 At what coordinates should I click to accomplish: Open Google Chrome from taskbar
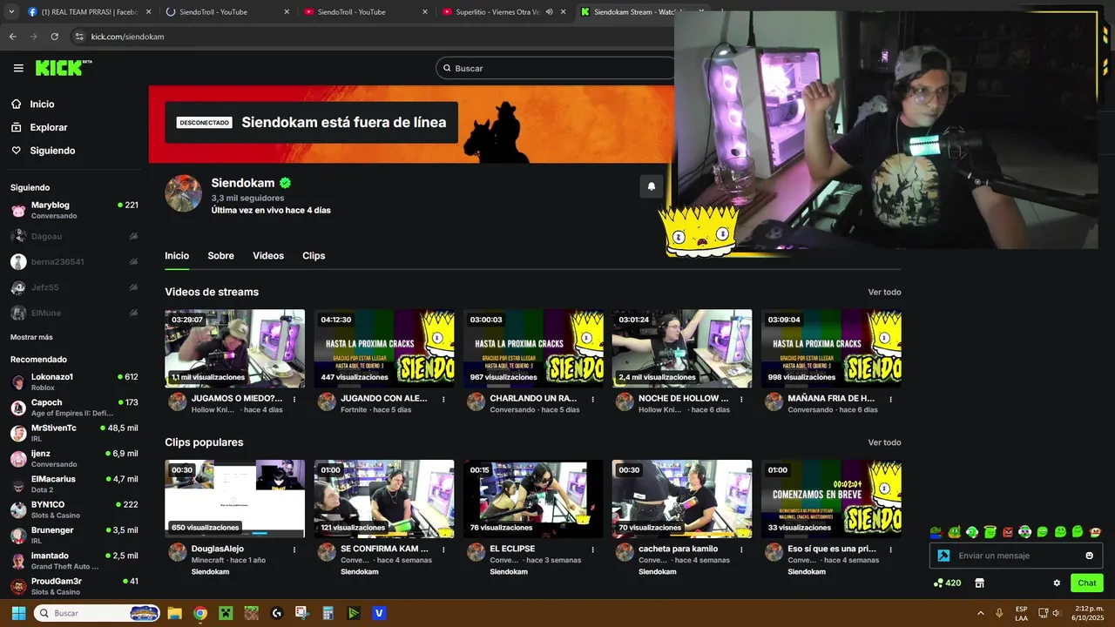pos(199,613)
